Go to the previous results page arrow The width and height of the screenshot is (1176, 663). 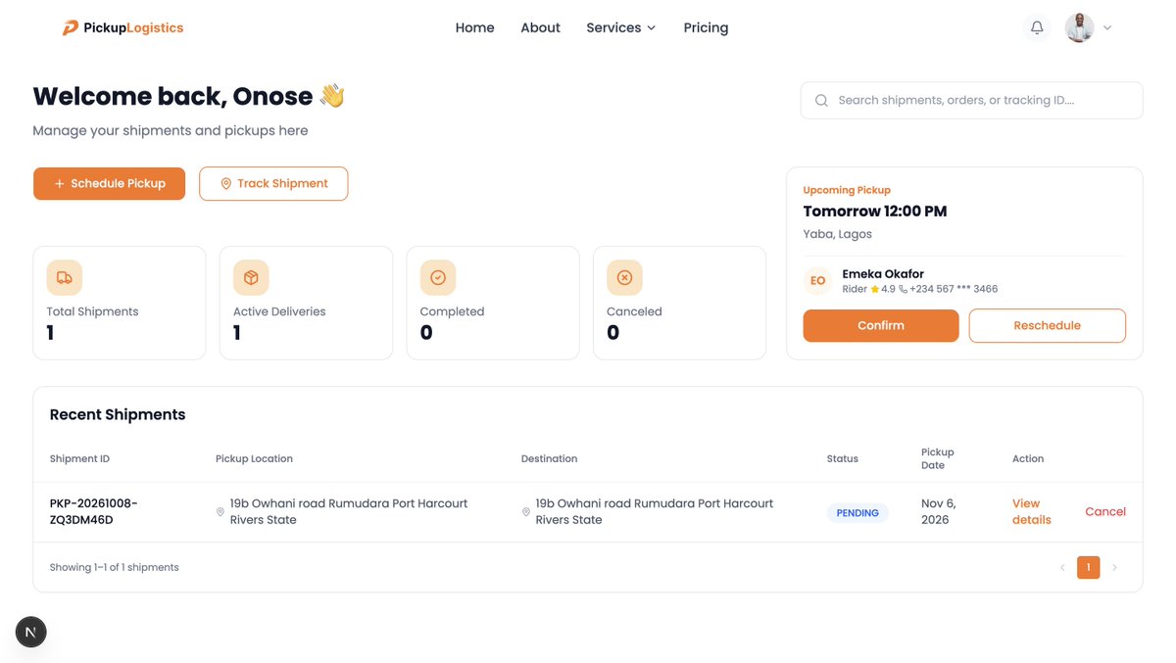[1062, 567]
